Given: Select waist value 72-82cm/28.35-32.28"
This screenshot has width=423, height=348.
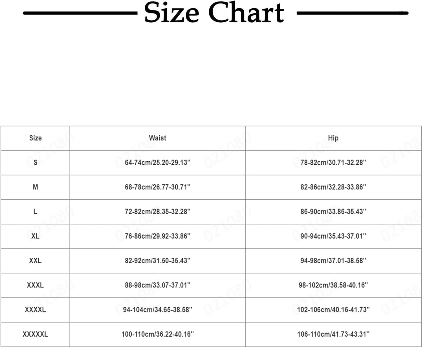Looking at the screenshot, I should pos(158,212).
